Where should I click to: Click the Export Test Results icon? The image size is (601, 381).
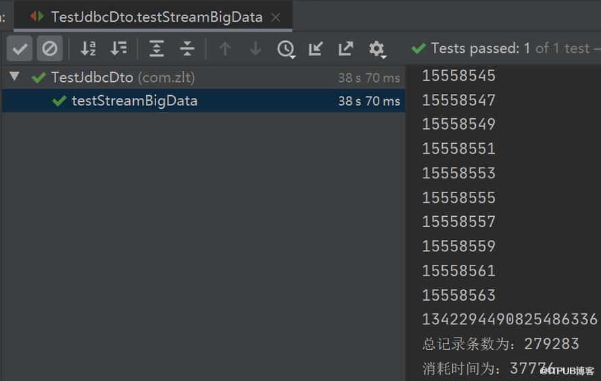(345, 49)
